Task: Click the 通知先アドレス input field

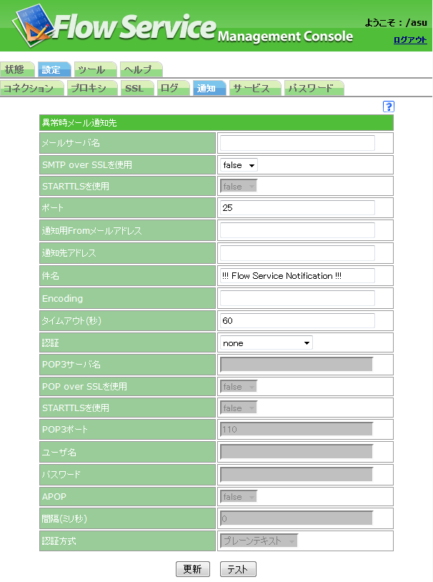Action: tap(297, 253)
